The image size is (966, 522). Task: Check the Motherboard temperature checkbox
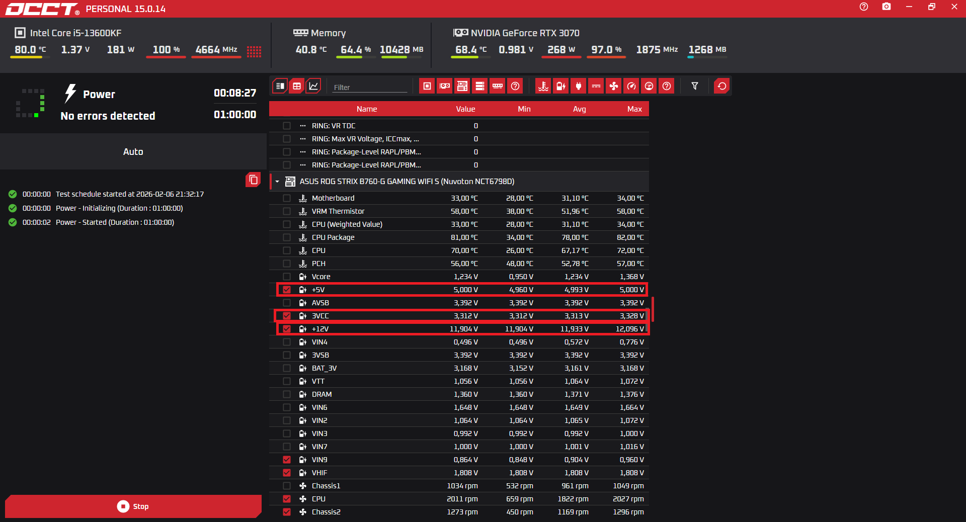pyautogui.click(x=287, y=198)
